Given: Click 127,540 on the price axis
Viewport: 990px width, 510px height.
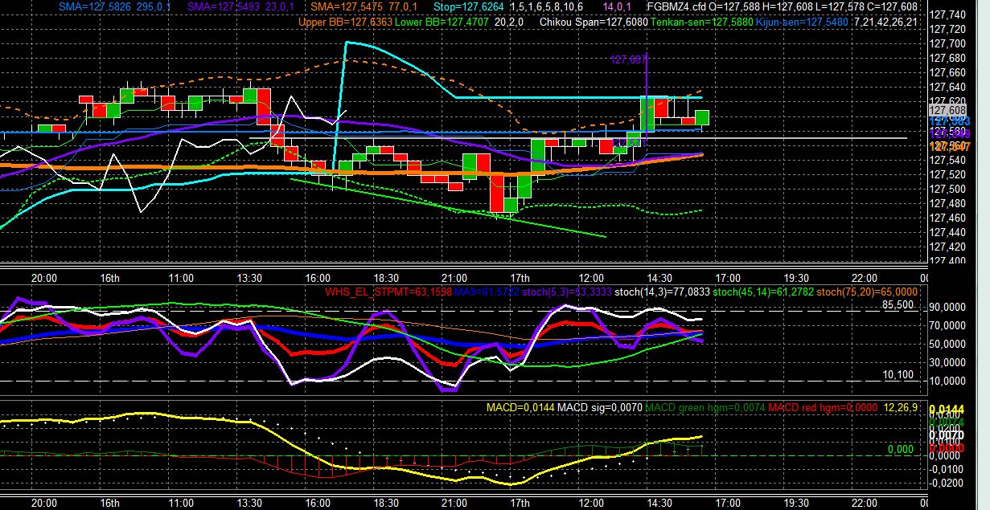Looking at the screenshot, I should click(947, 160).
